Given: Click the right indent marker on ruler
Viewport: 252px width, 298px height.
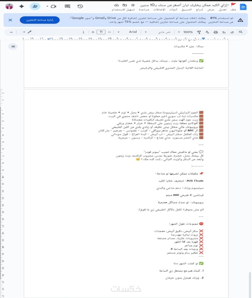Looking at the screenshot, I should point(203,39).
